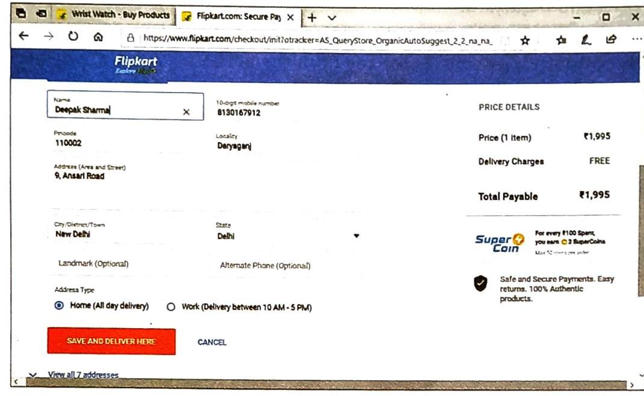Click the CANCEL link
The width and height of the screenshot is (644, 396).
(212, 343)
